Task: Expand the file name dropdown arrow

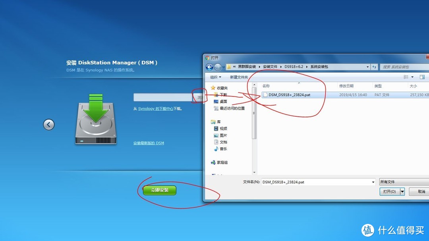Action: 373,182
